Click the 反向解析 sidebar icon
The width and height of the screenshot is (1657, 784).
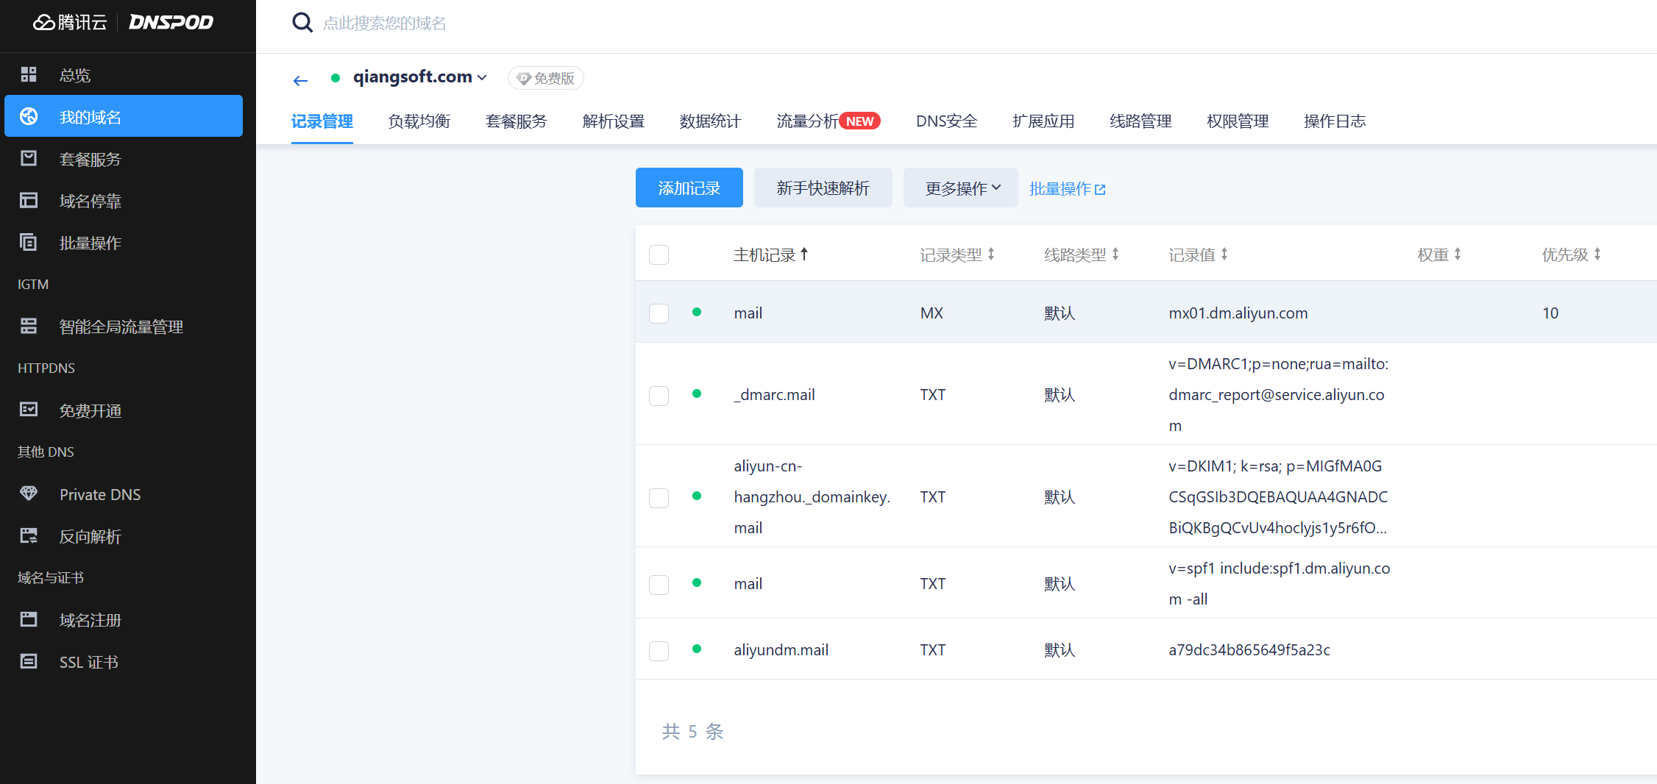(x=29, y=535)
